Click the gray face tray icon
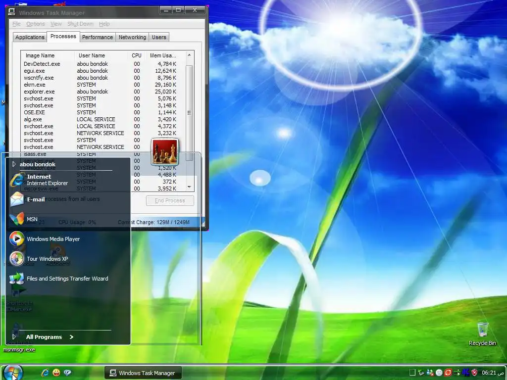507x380 pixels. point(439,373)
